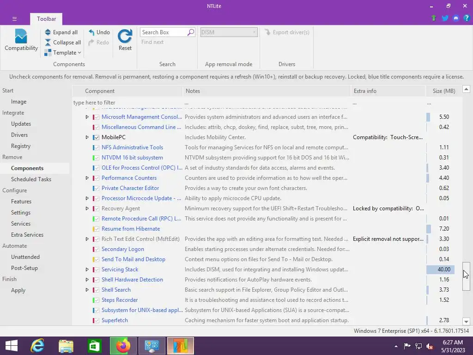The width and height of the screenshot is (473, 355).
Task: Expand Processor Microcode Update node
Action: coord(87,198)
